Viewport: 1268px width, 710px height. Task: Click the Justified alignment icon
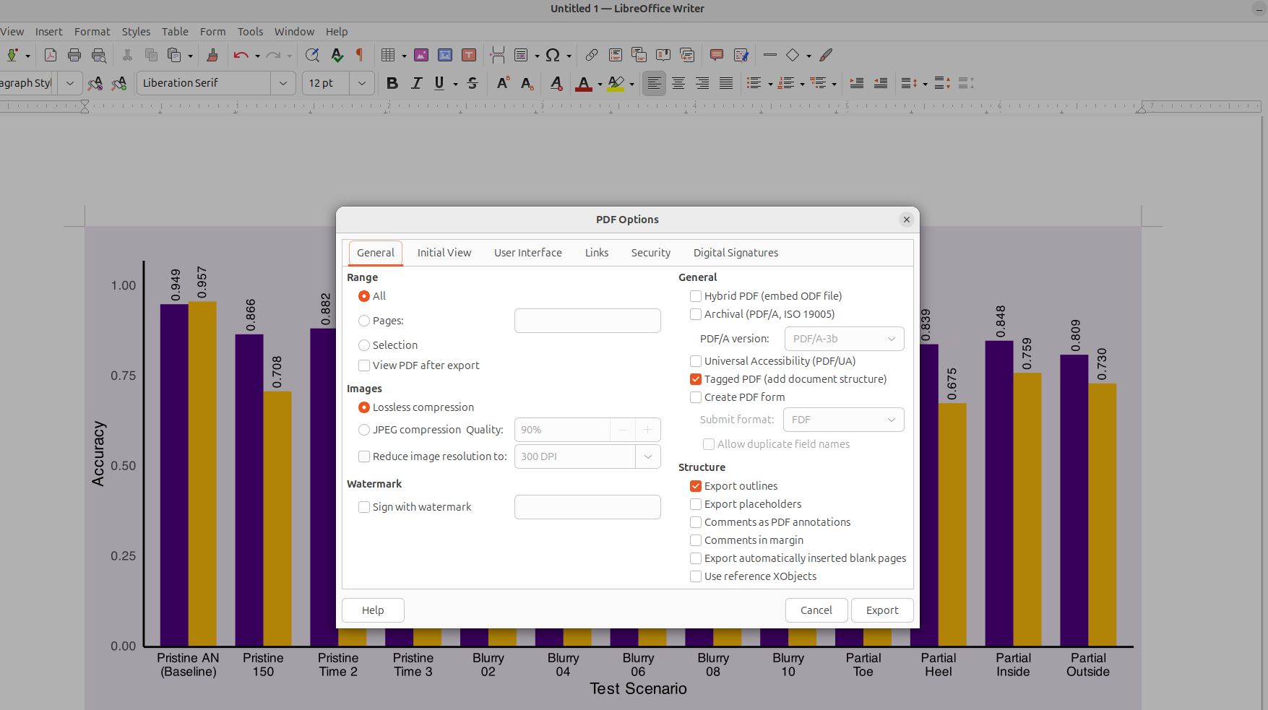coord(726,83)
